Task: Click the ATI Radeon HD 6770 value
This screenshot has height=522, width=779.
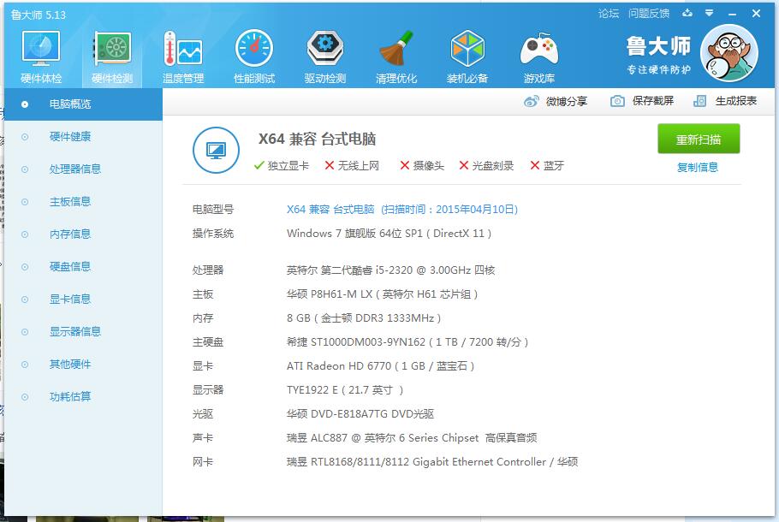Action: [381, 366]
